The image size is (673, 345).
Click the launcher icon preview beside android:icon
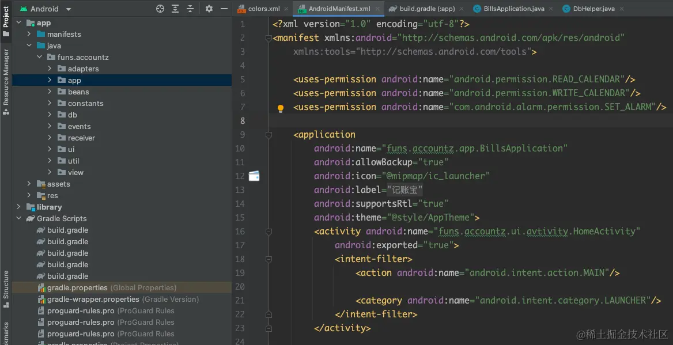(254, 176)
